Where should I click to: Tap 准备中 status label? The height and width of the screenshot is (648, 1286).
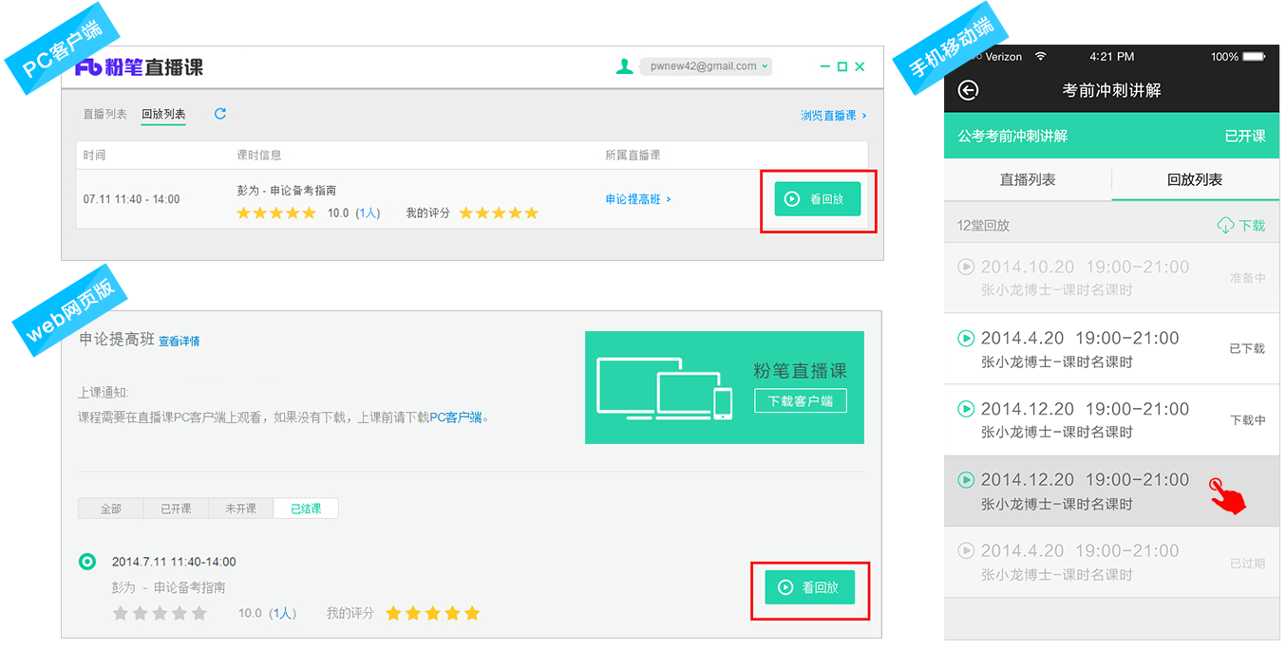coord(1248,278)
